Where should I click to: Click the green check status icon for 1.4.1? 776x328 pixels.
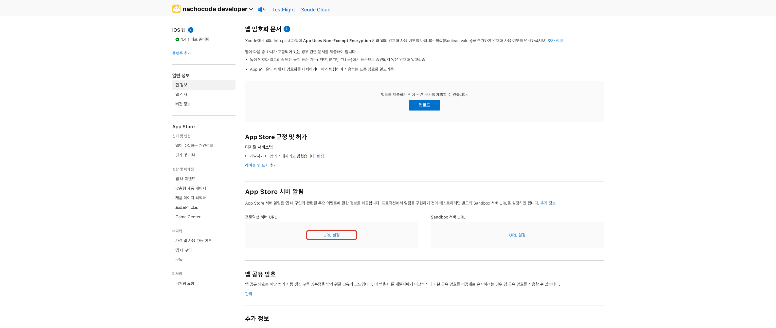tap(177, 40)
